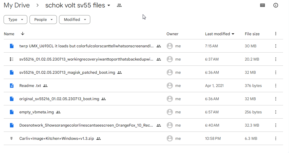Click 7:15 AM modified time
This screenshot has width=289, height=153.
(x=211, y=46)
